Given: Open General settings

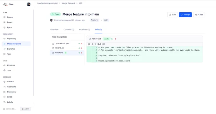Looking at the screenshot, I should click(16, 82).
